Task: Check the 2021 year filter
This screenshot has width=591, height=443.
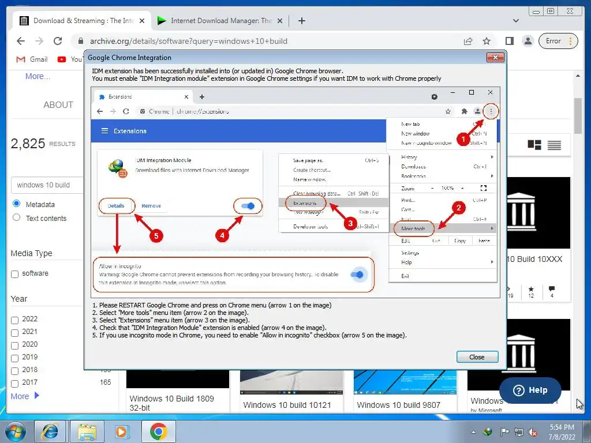Action: (14, 333)
